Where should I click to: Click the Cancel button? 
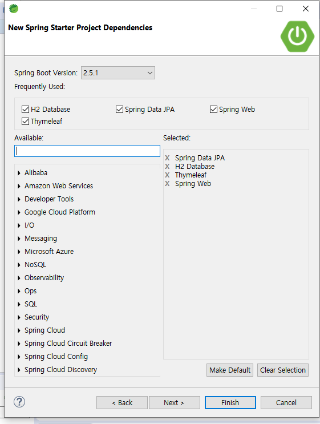coord(286,403)
